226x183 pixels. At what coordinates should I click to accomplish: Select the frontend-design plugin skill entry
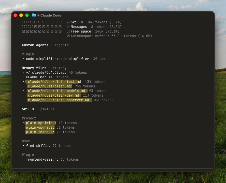click(42, 160)
